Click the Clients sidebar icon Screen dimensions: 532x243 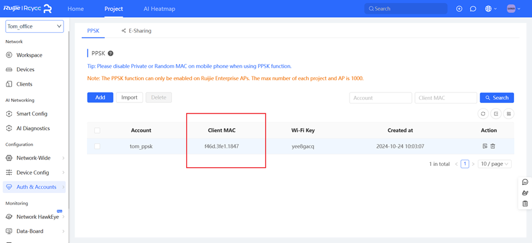coord(9,84)
